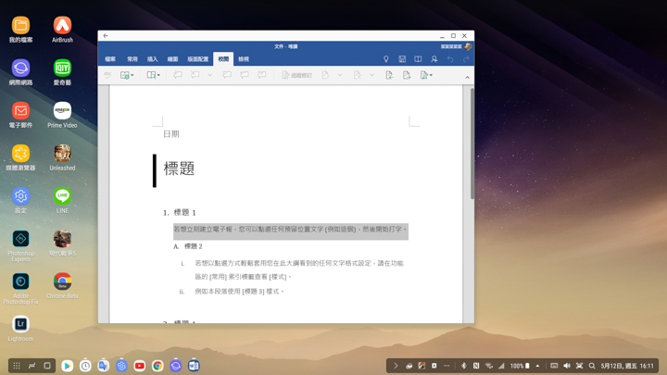The image size is (667, 375).
Task: Click the next change icon
Action: tap(407, 75)
